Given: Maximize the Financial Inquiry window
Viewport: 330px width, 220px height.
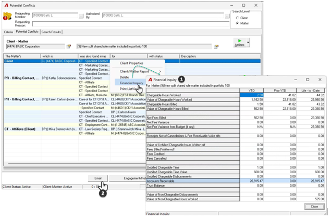Looking at the screenshot, I should (x=308, y=80).
